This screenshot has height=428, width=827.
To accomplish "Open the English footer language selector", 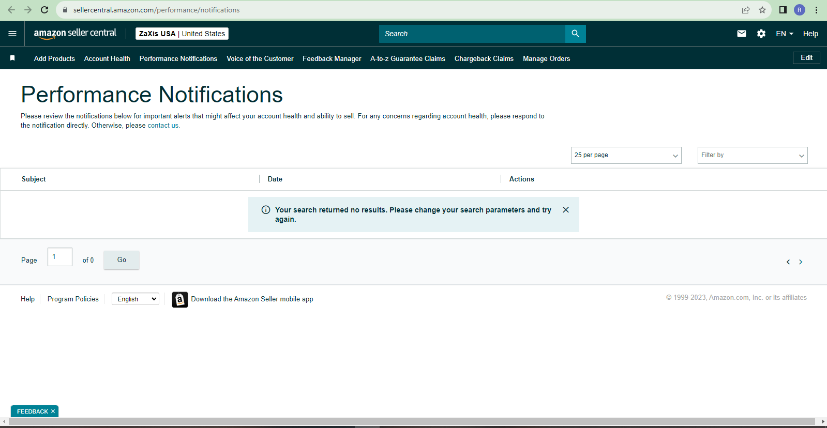I will (x=136, y=299).
